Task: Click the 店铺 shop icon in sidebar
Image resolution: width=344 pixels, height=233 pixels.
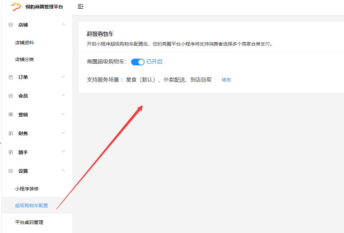Action: pyautogui.click(x=11, y=25)
